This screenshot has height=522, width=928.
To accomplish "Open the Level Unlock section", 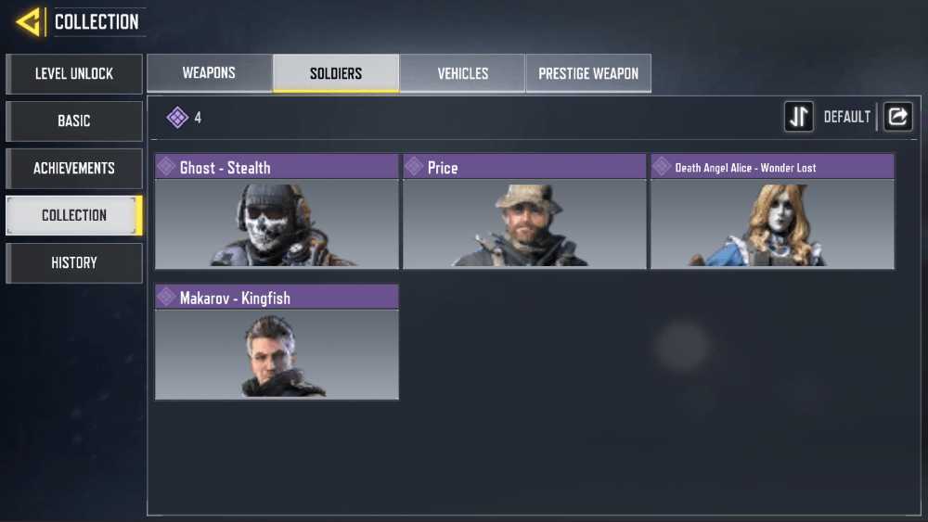I will coord(74,74).
